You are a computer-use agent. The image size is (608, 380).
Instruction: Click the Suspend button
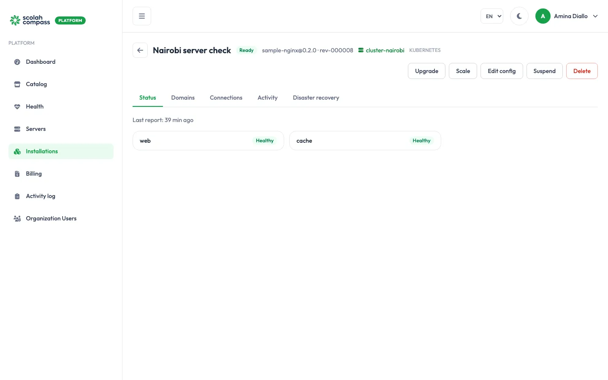point(544,71)
